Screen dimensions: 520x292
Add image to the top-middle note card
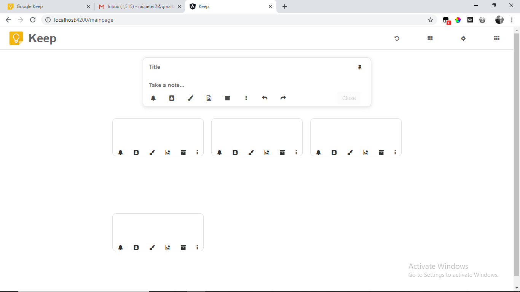(267, 152)
